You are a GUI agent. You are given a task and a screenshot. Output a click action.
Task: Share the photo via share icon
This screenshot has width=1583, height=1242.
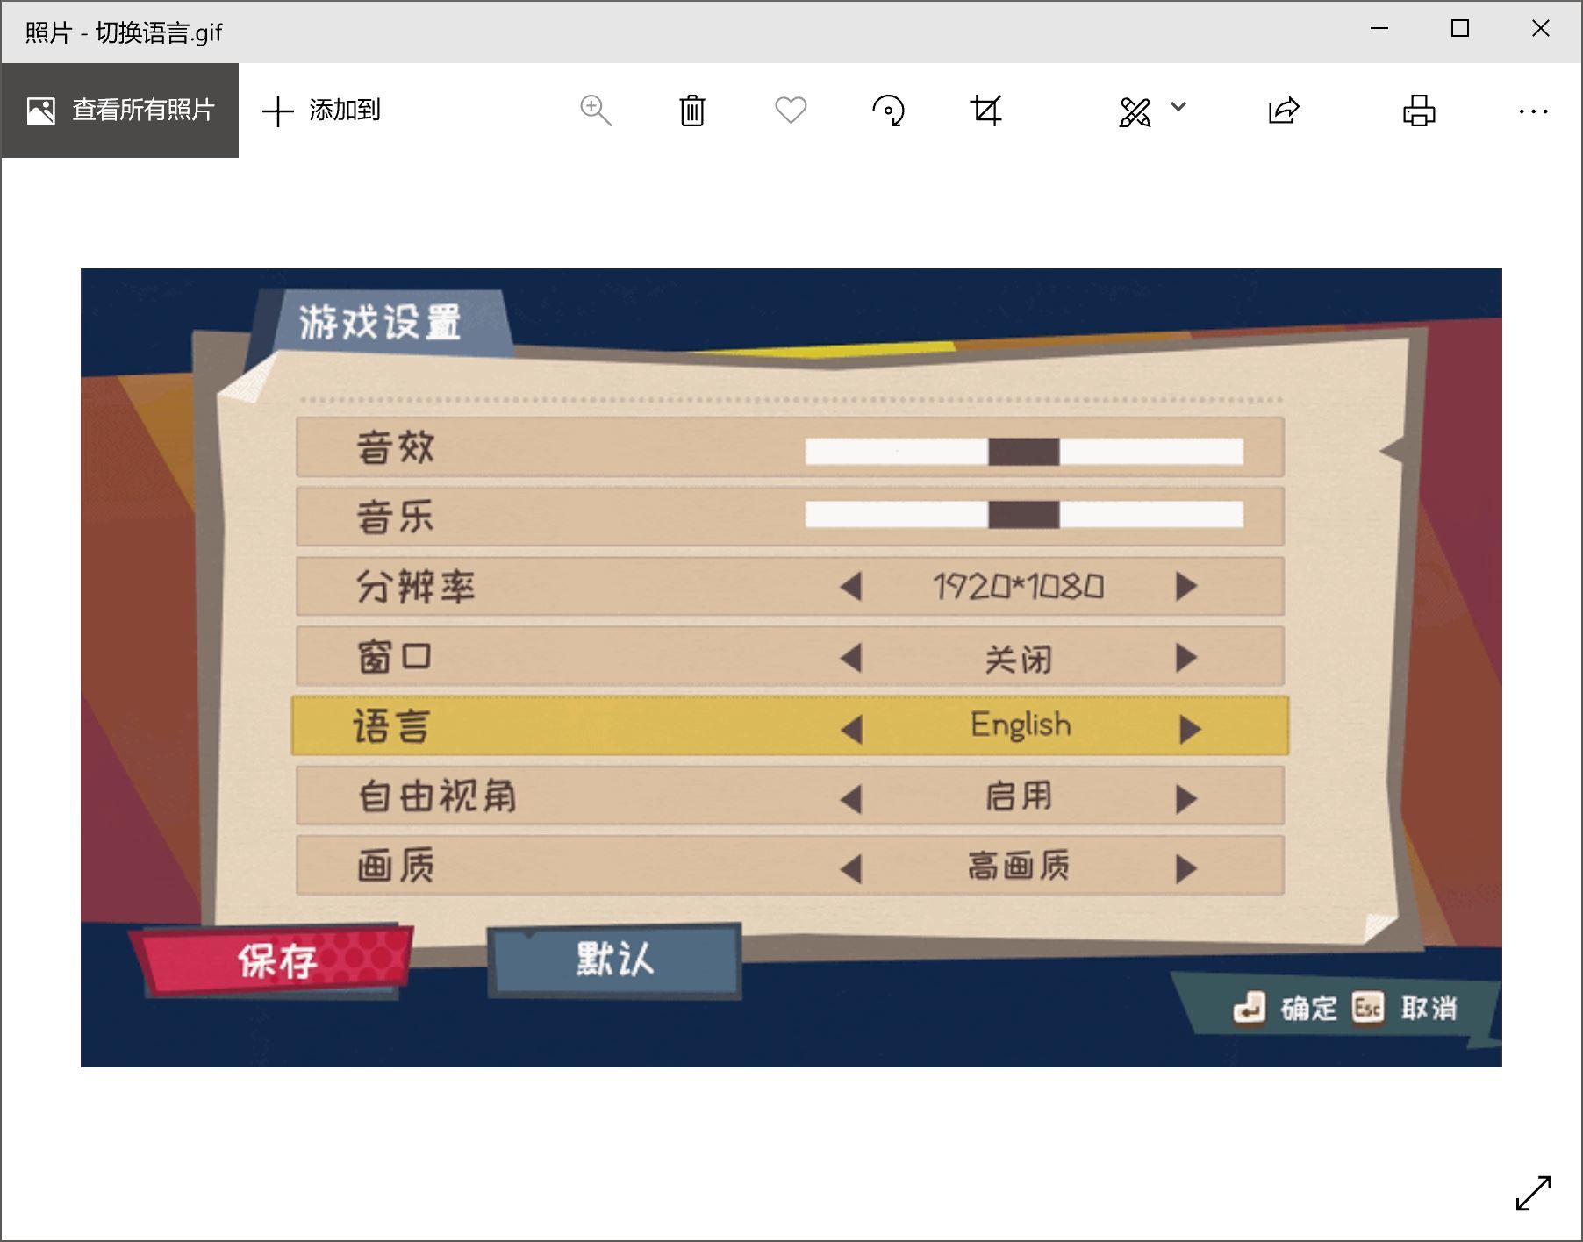pyautogui.click(x=1283, y=111)
